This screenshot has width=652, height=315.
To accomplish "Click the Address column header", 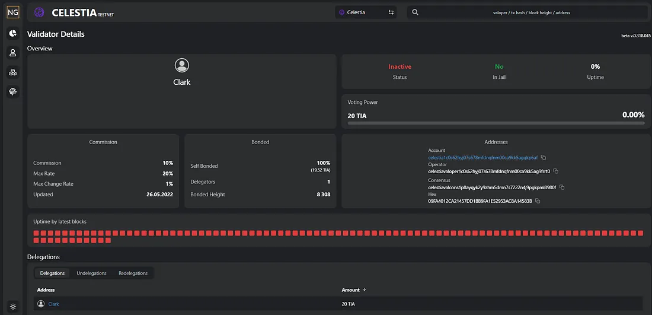I will (46, 289).
